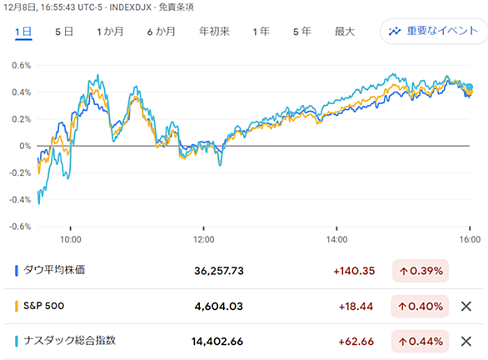Remove ナスダック総合指数 with its X icon
This screenshot has height=360, width=488.
[466, 342]
